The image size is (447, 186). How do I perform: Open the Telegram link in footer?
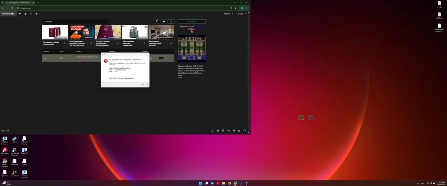click(234, 131)
